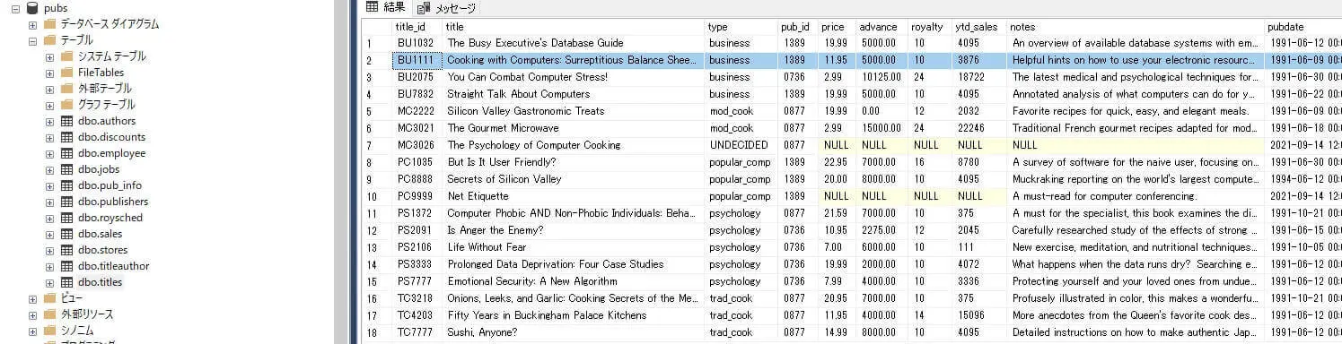Click the dbo.publishers table icon
This screenshot has width=1342, height=344.
pyautogui.click(x=66, y=202)
